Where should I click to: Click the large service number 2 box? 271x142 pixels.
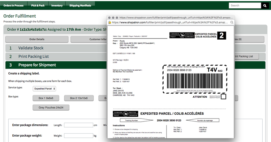coord(221,35)
